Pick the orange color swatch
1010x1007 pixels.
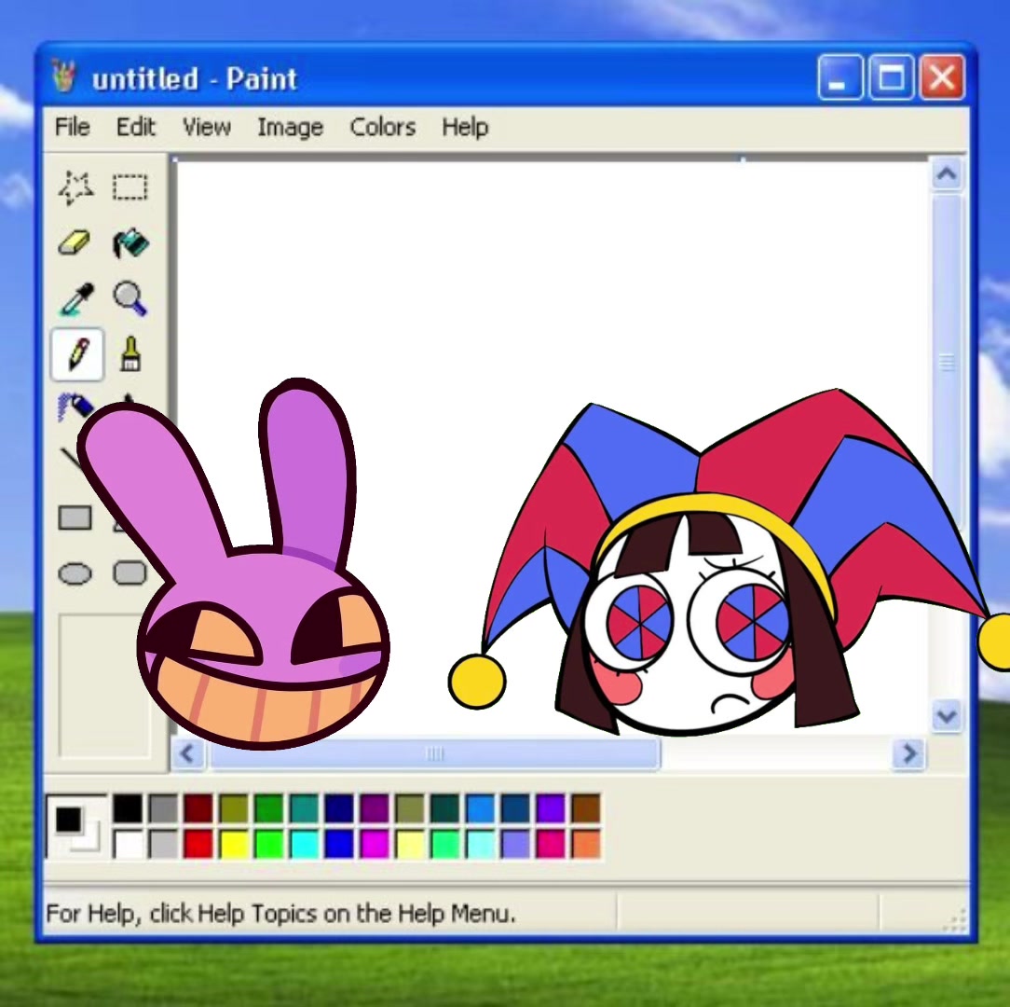[x=585, y=844]
